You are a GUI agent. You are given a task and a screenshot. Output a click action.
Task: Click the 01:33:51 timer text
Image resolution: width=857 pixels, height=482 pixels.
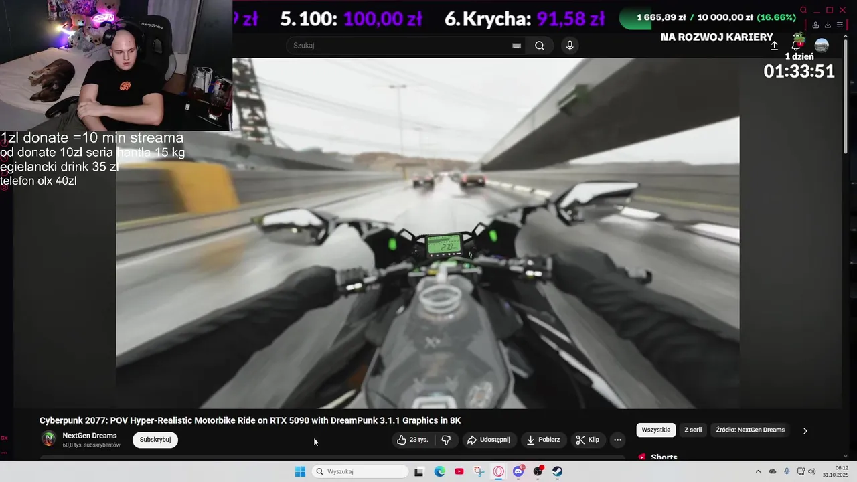click(799, 71)
